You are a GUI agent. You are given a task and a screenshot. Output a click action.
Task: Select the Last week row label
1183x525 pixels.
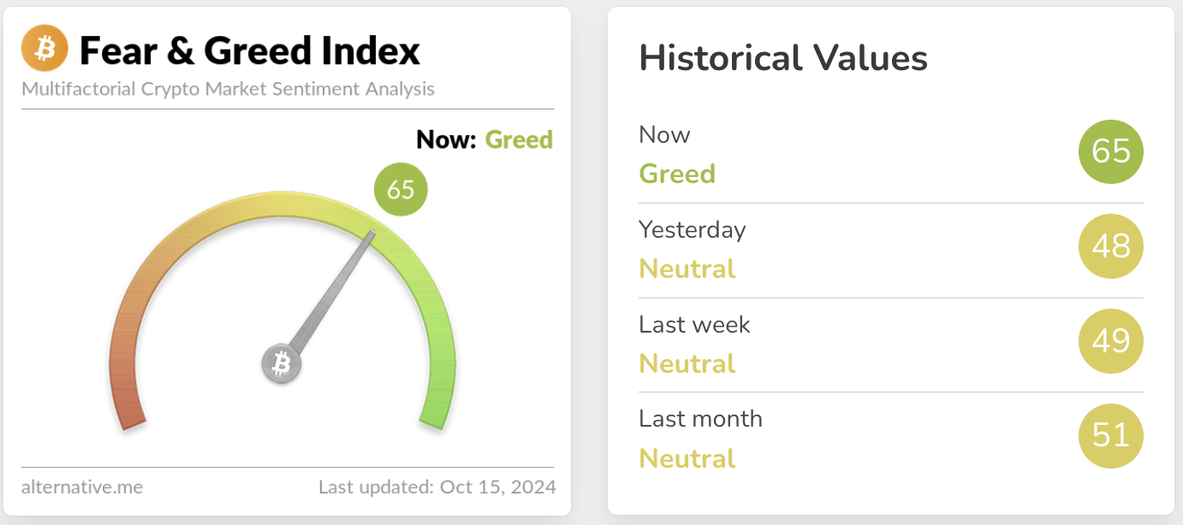[694, 325]
